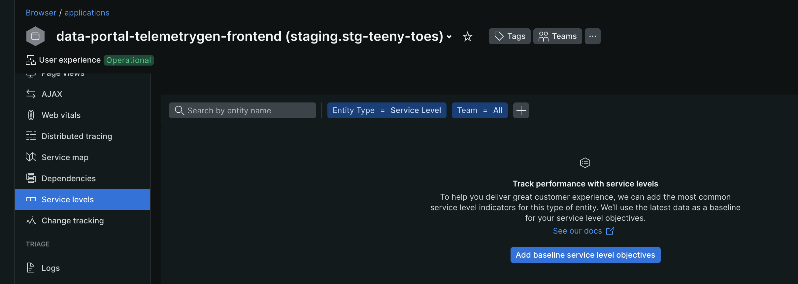Open the more options ellipsis menu

click(x=592, y=36)
